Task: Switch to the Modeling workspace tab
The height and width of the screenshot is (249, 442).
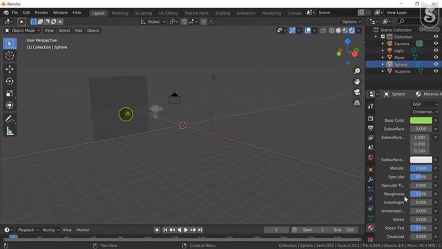Action: tap(119, 13)
